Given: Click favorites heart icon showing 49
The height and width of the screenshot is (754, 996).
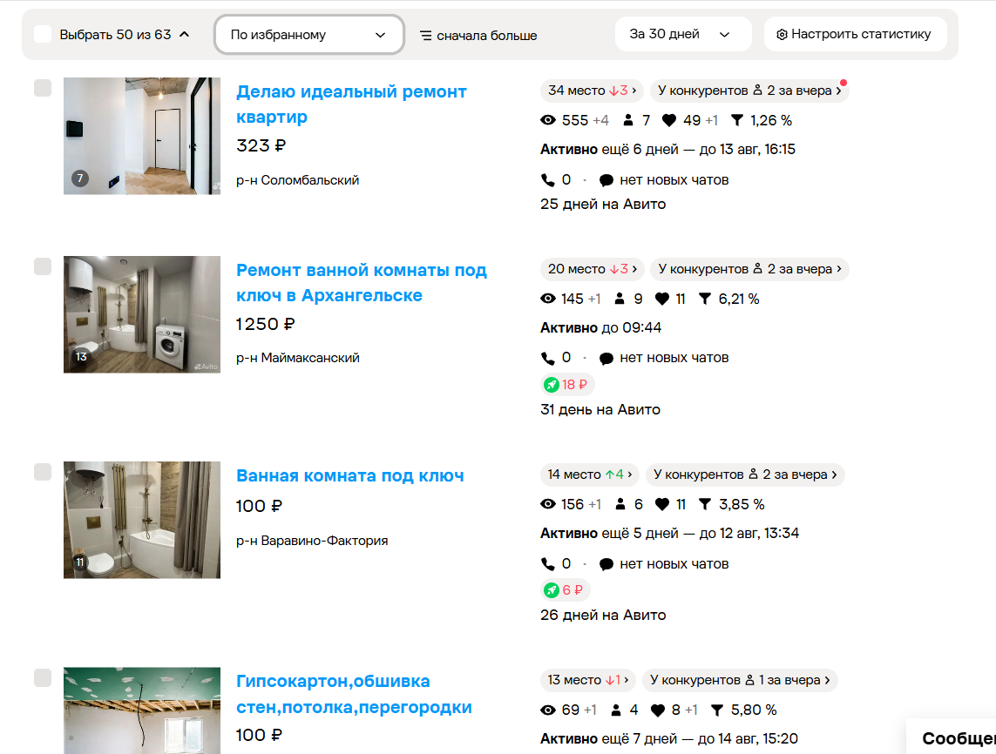Looking at the screenshot, I should point(669,120).
